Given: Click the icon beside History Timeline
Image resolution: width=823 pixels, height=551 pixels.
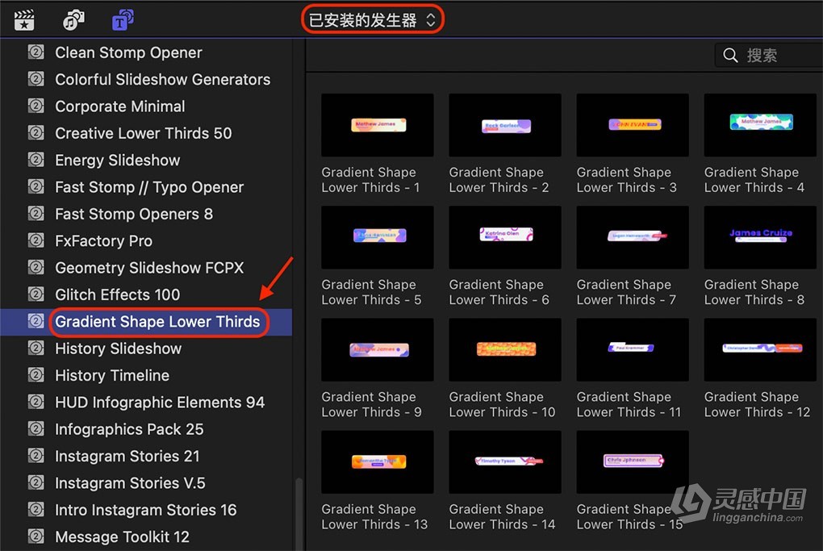Looking at the screenshot, I should pos(36,375).
